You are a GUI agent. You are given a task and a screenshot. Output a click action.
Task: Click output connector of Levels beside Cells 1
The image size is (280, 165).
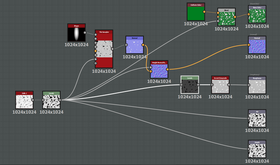[60, 100]
